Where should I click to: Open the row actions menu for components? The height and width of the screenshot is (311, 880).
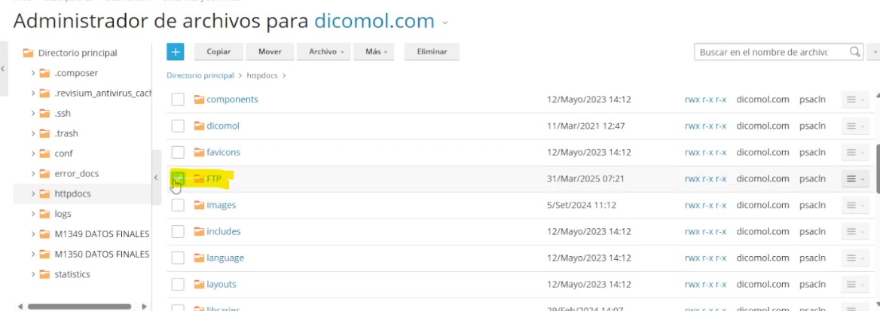click(x=854, y=99)
